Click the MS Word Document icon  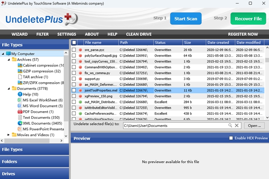(19, 105)
